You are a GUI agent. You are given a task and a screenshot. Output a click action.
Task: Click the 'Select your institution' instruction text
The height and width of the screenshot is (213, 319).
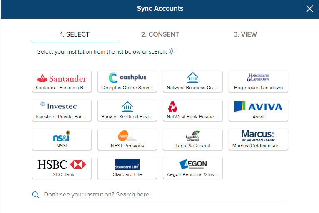click(x=102, y=52)
